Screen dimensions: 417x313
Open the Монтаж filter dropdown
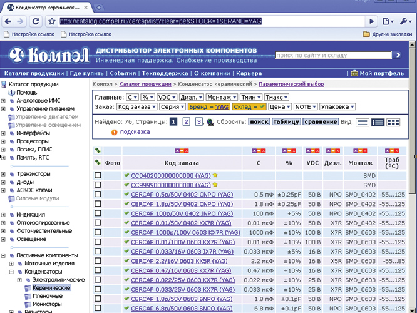(x=222, y=97)
